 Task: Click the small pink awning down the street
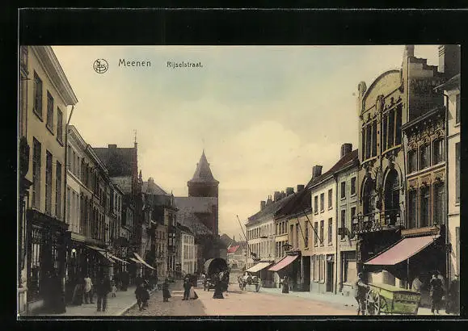[x=283, y=263]
